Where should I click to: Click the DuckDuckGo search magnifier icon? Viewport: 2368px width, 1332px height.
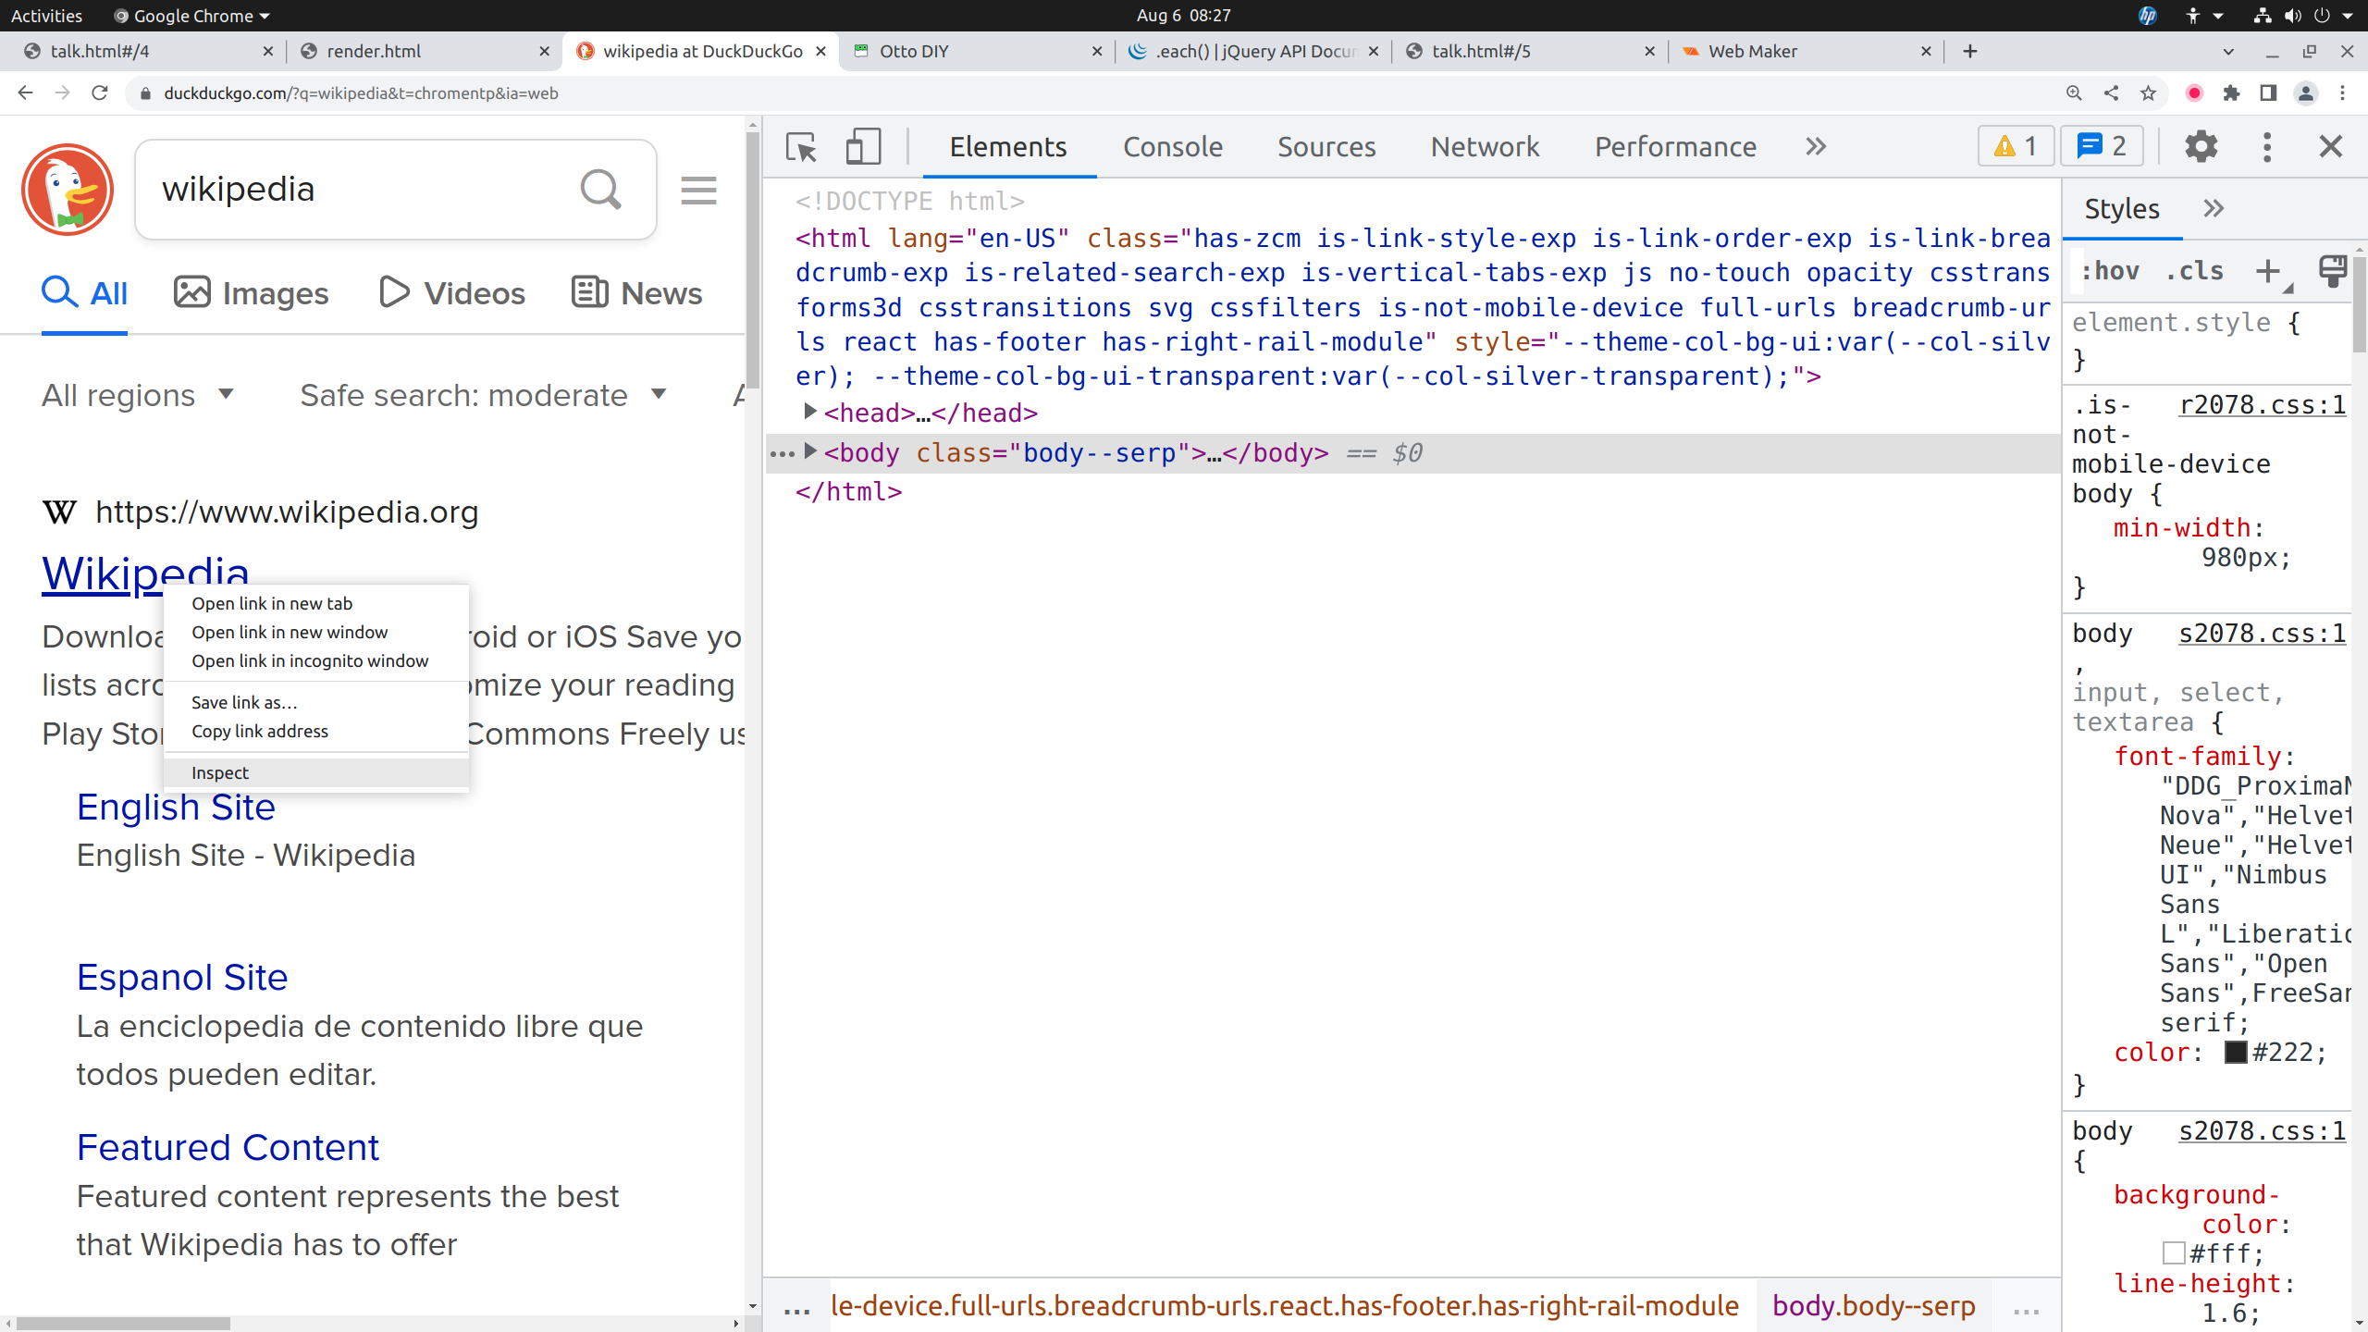click(600, 190)
